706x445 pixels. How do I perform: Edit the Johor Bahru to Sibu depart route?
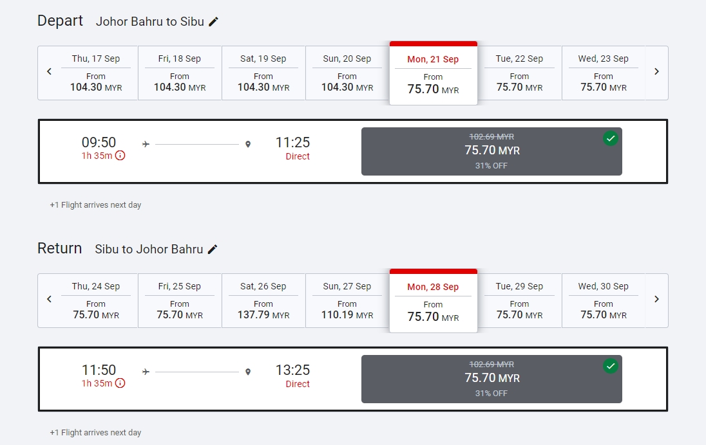click(x=214, y=22)
